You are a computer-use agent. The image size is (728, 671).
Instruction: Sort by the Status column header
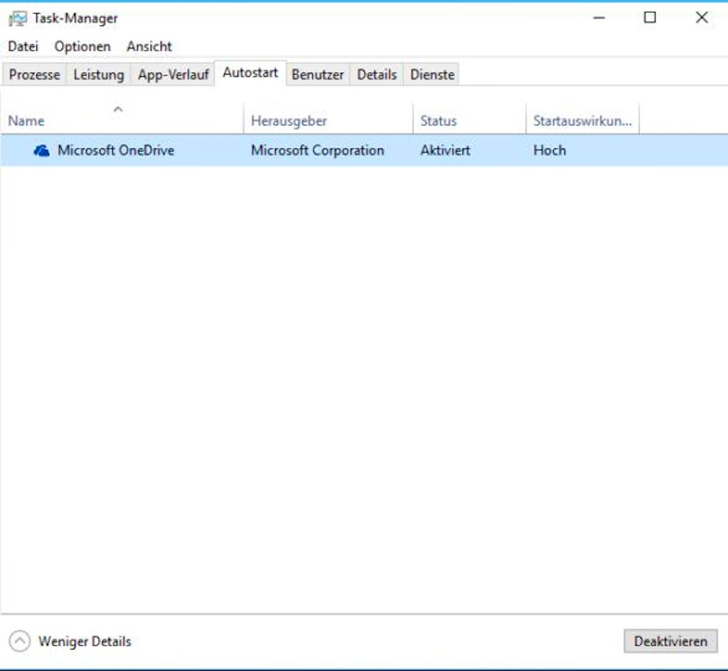pyautogui.click(x=469, y=119)
